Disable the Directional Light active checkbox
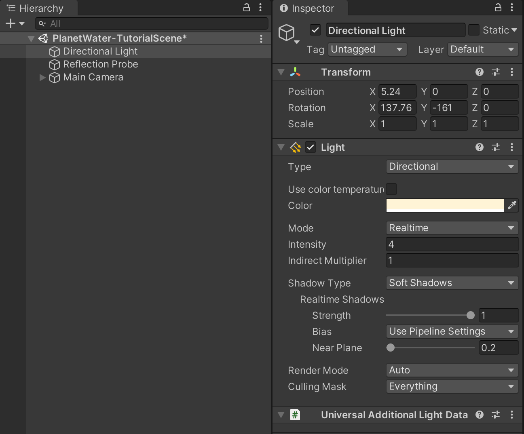This screenshot has height=434, width=524. point(315,30)
